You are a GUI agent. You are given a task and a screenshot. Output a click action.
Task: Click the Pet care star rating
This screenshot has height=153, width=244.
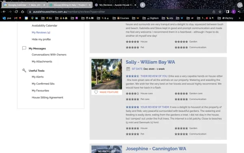point(132,99)
